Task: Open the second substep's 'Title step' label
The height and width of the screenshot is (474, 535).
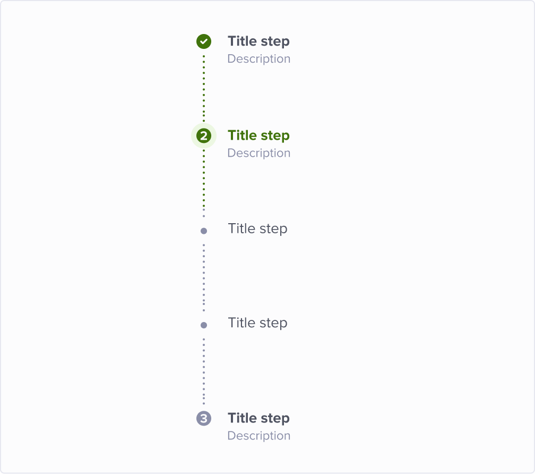Action: click(x=257, y=323)
